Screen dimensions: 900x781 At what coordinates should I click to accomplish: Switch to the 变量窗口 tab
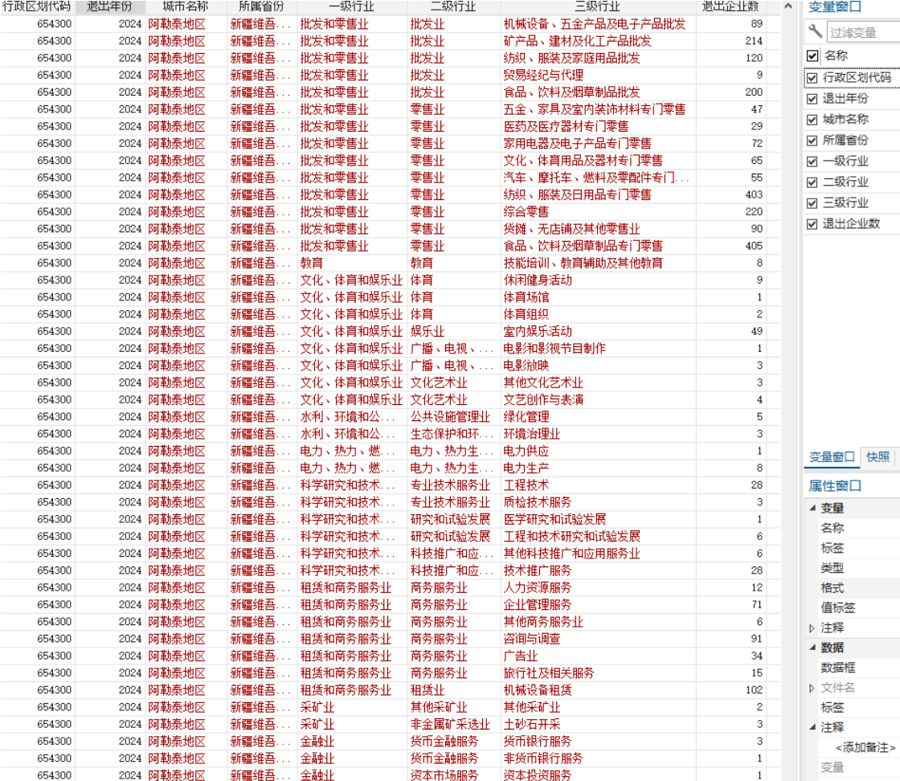[x=832, y=456]
